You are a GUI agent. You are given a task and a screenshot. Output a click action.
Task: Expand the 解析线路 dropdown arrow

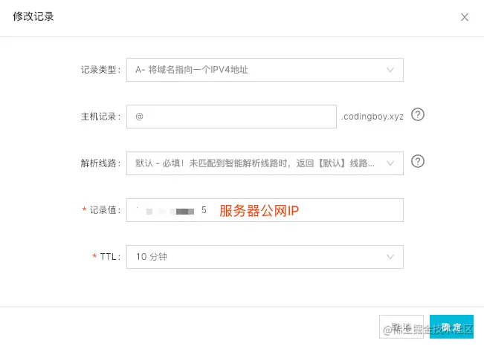(390, 163)
